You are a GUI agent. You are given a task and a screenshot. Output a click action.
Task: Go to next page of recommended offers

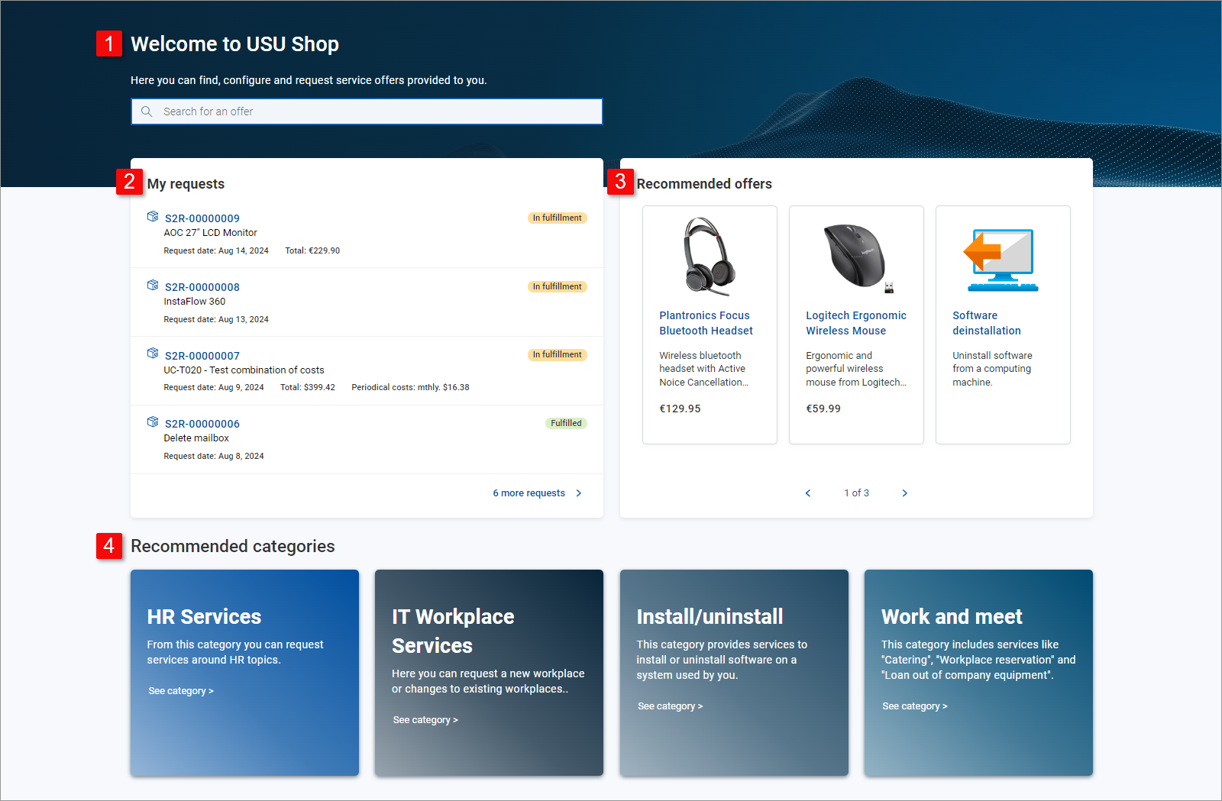pyautogui.click(x=905, y=493)
